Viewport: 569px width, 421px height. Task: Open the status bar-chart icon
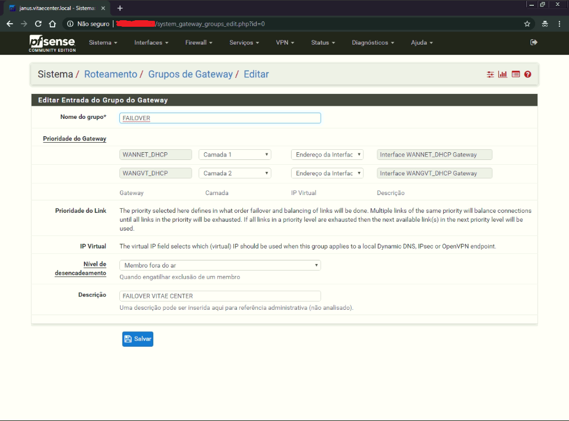click(x=502, y=74)
